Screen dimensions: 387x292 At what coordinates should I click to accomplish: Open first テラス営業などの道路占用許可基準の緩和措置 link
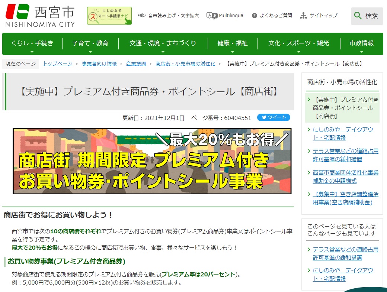coord(346,155)
